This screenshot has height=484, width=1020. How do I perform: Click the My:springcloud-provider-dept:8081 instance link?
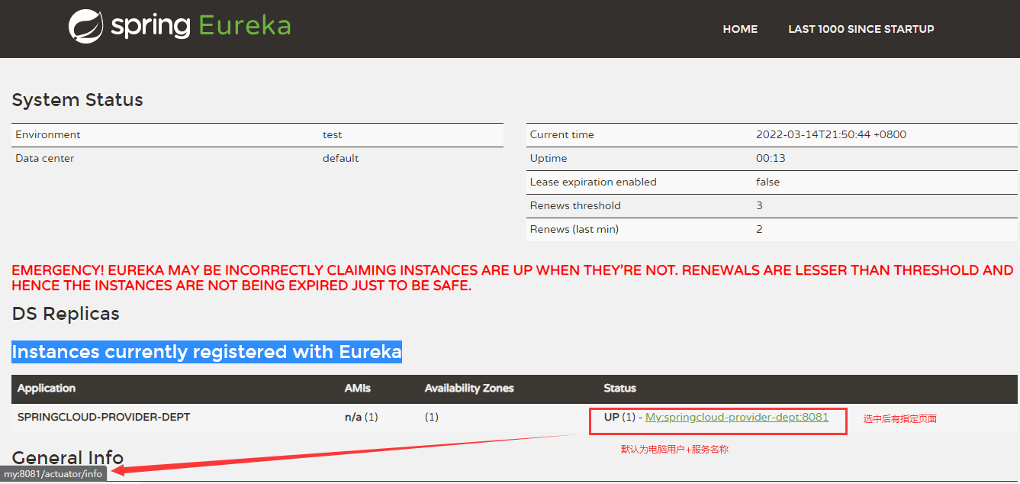737,417
